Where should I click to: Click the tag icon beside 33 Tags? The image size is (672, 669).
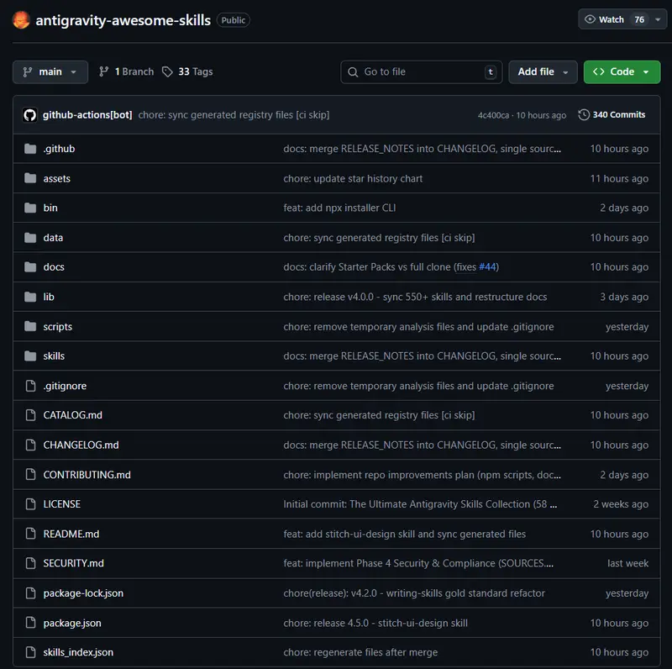click(168, 72)
